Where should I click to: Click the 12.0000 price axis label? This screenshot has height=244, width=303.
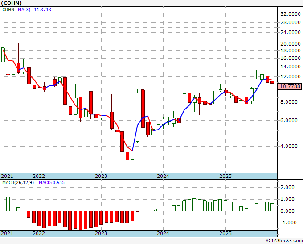290,76
